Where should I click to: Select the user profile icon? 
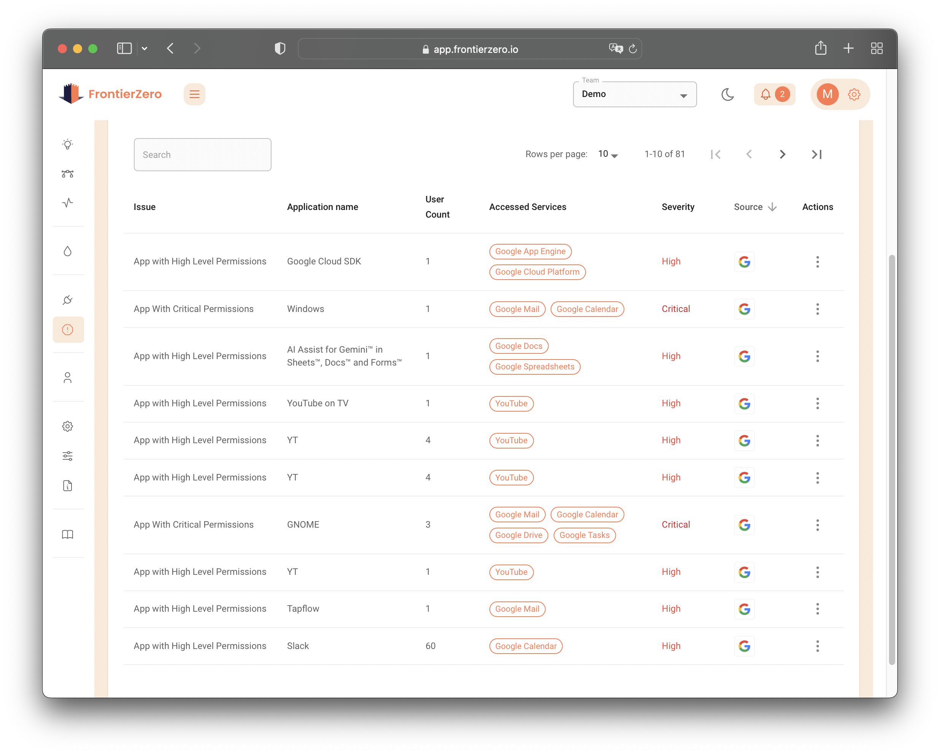pos(826,94)
